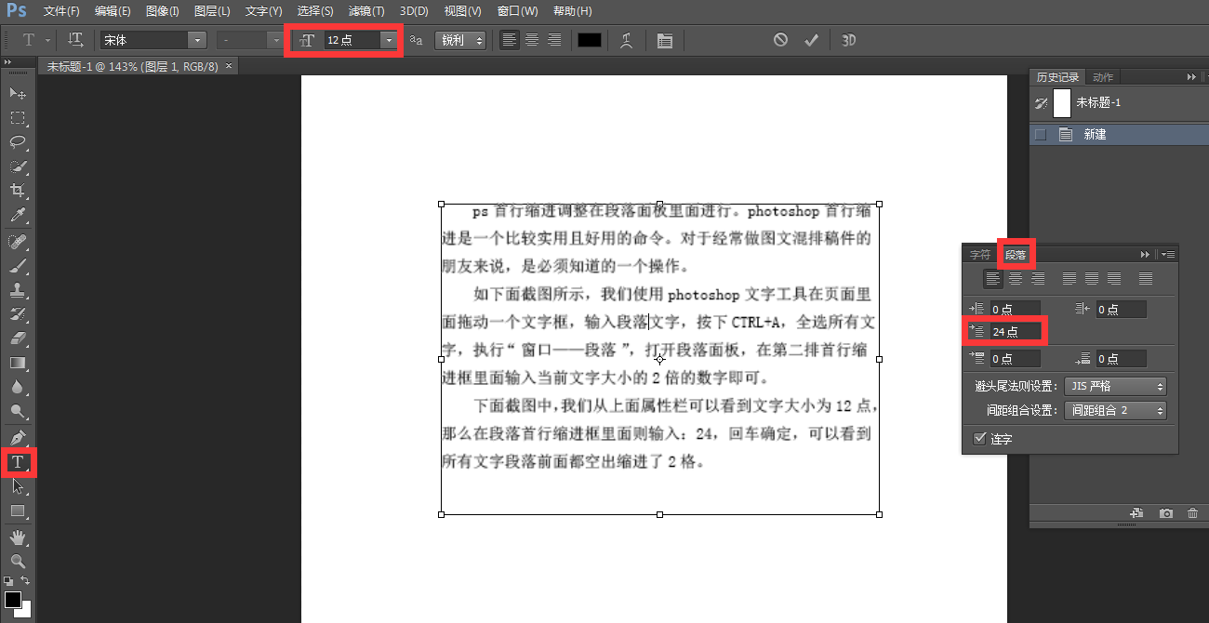Select the Eyedropper tool

pos(17,216)
